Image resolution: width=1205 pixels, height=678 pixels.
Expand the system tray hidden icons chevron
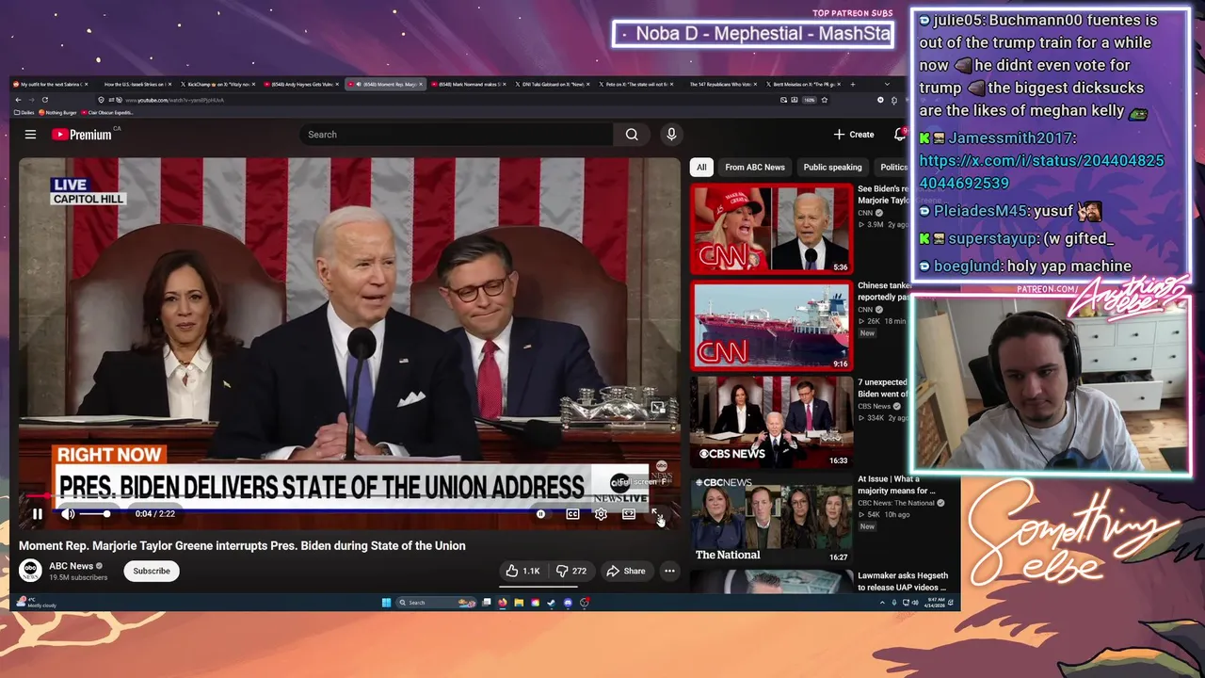(883, 603)
